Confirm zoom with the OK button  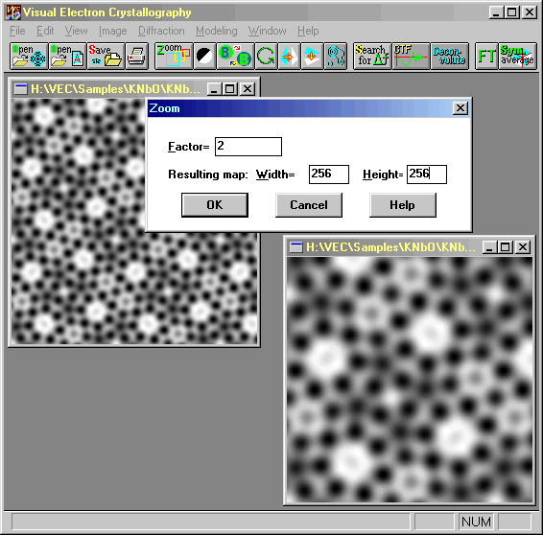[x=215, y=205]
